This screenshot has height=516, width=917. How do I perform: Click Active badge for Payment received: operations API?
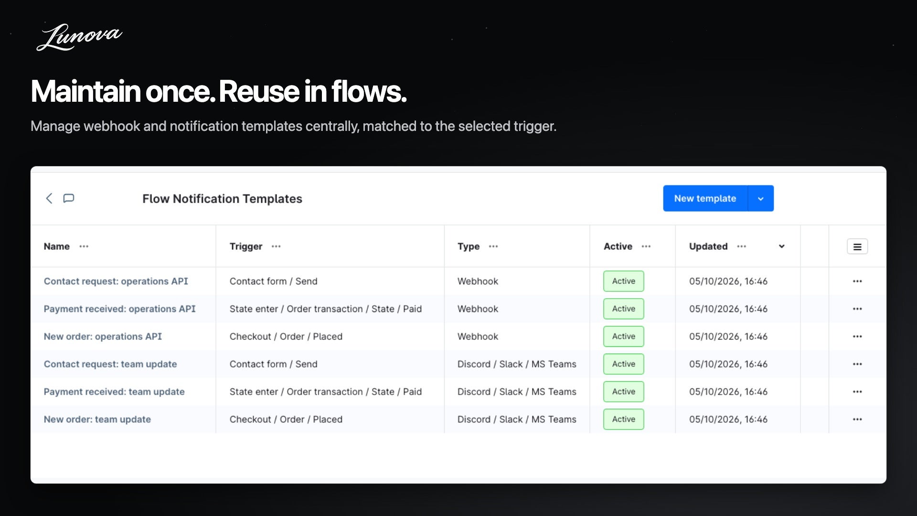(x=623, y=309)
